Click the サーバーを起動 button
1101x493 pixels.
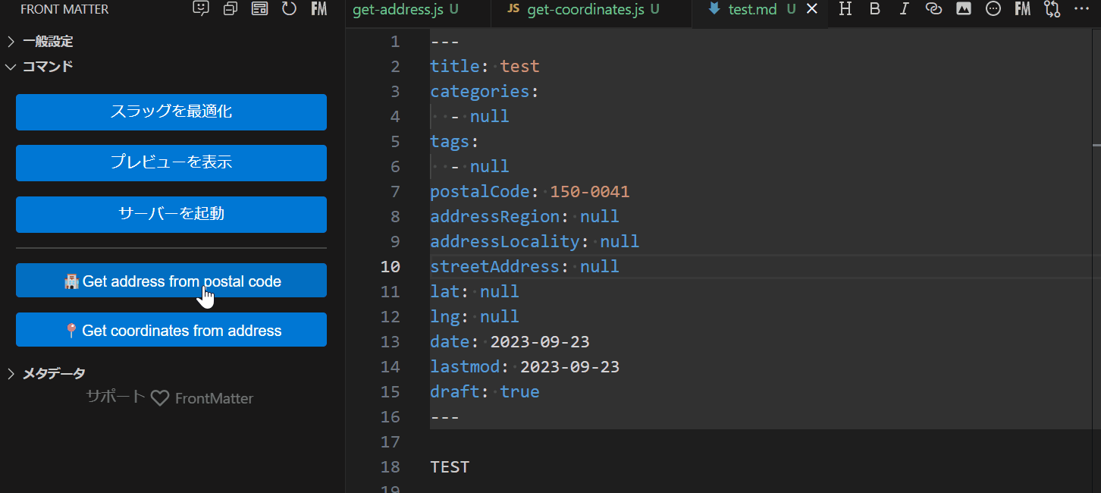point(171,214)
